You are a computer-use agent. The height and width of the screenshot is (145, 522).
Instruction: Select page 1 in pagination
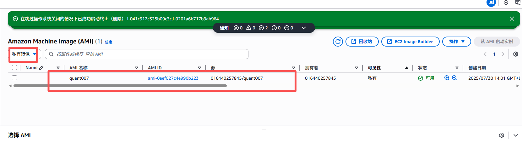[x=494, y=54]
